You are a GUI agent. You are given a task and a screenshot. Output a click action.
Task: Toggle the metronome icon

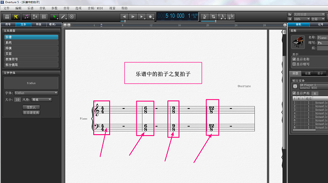pos(205,17)
